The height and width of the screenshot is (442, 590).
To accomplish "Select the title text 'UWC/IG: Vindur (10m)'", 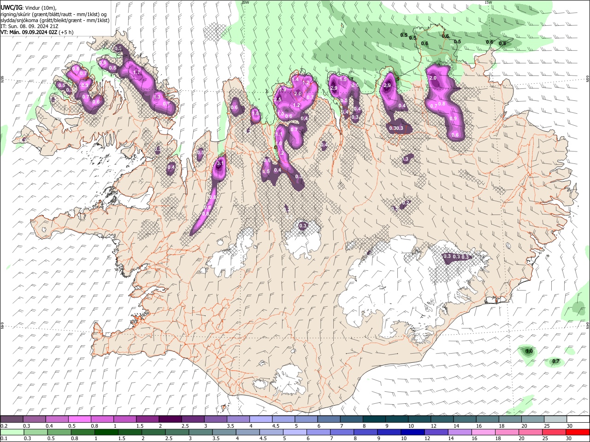I will 29,7.
